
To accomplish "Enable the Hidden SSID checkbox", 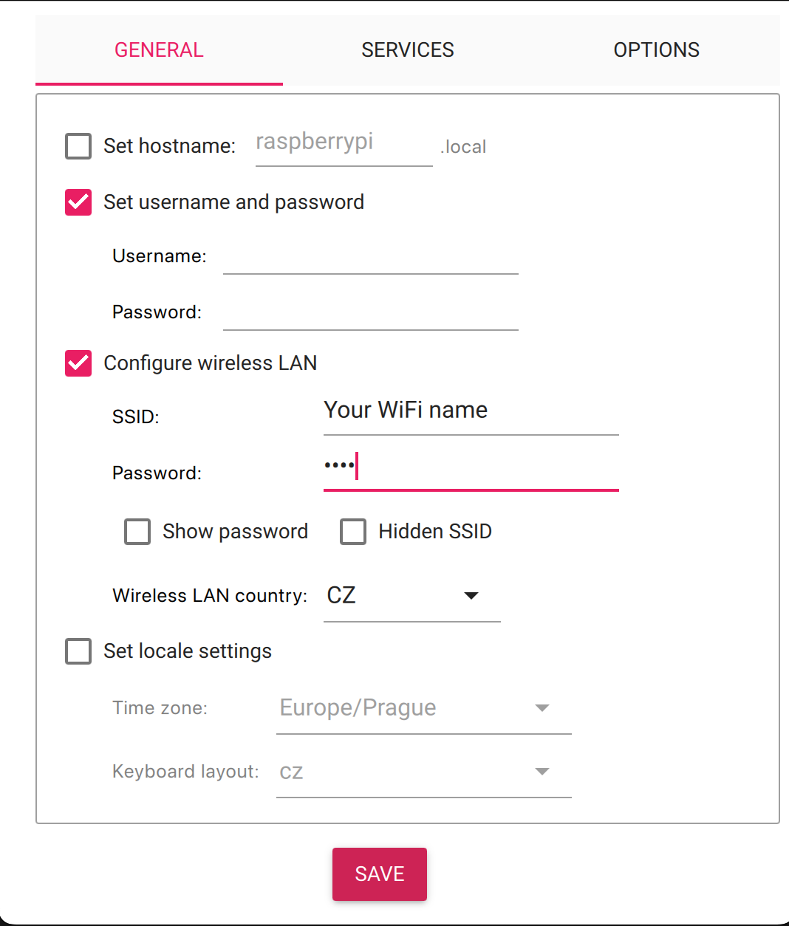I will 353,532.
